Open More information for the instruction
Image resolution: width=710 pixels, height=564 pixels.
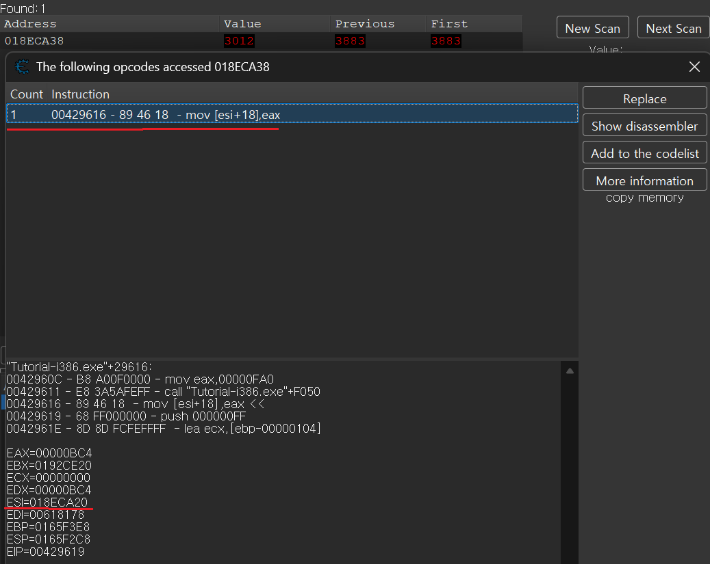pyautogui.click(x=644, y=180)
